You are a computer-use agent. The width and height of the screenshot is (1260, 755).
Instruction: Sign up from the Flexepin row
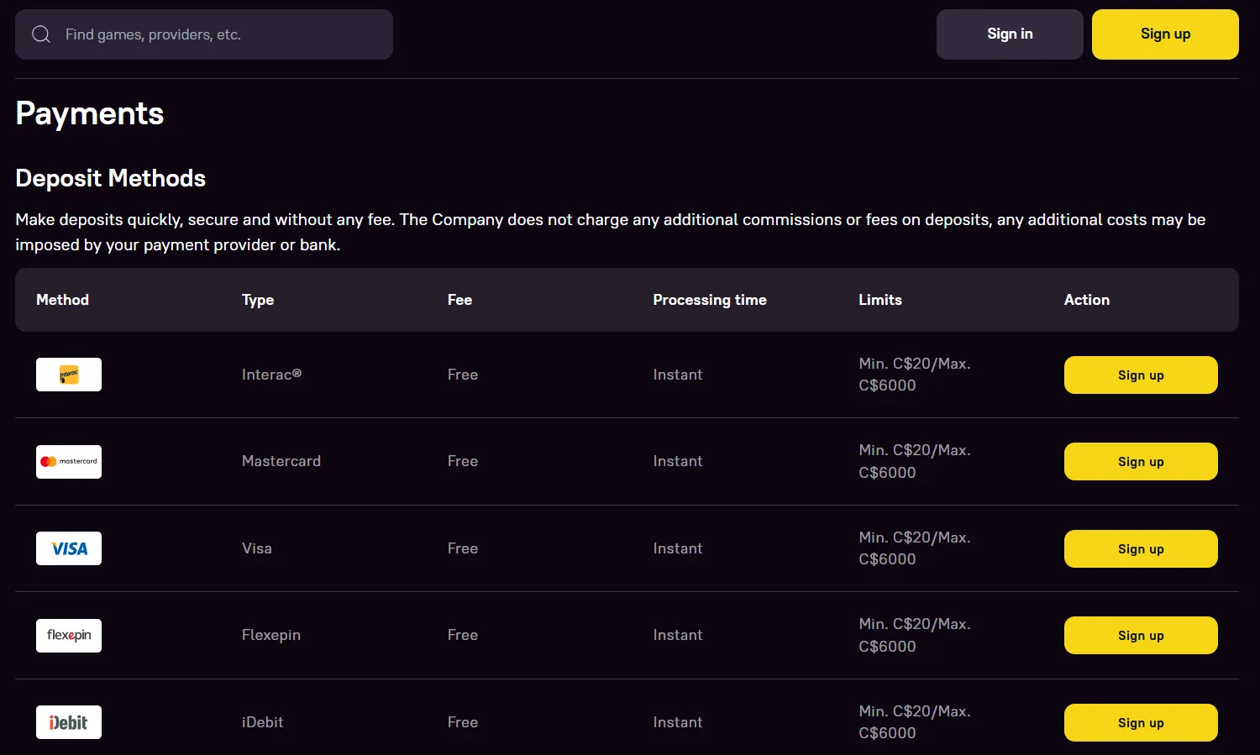tap(1141, 636)
